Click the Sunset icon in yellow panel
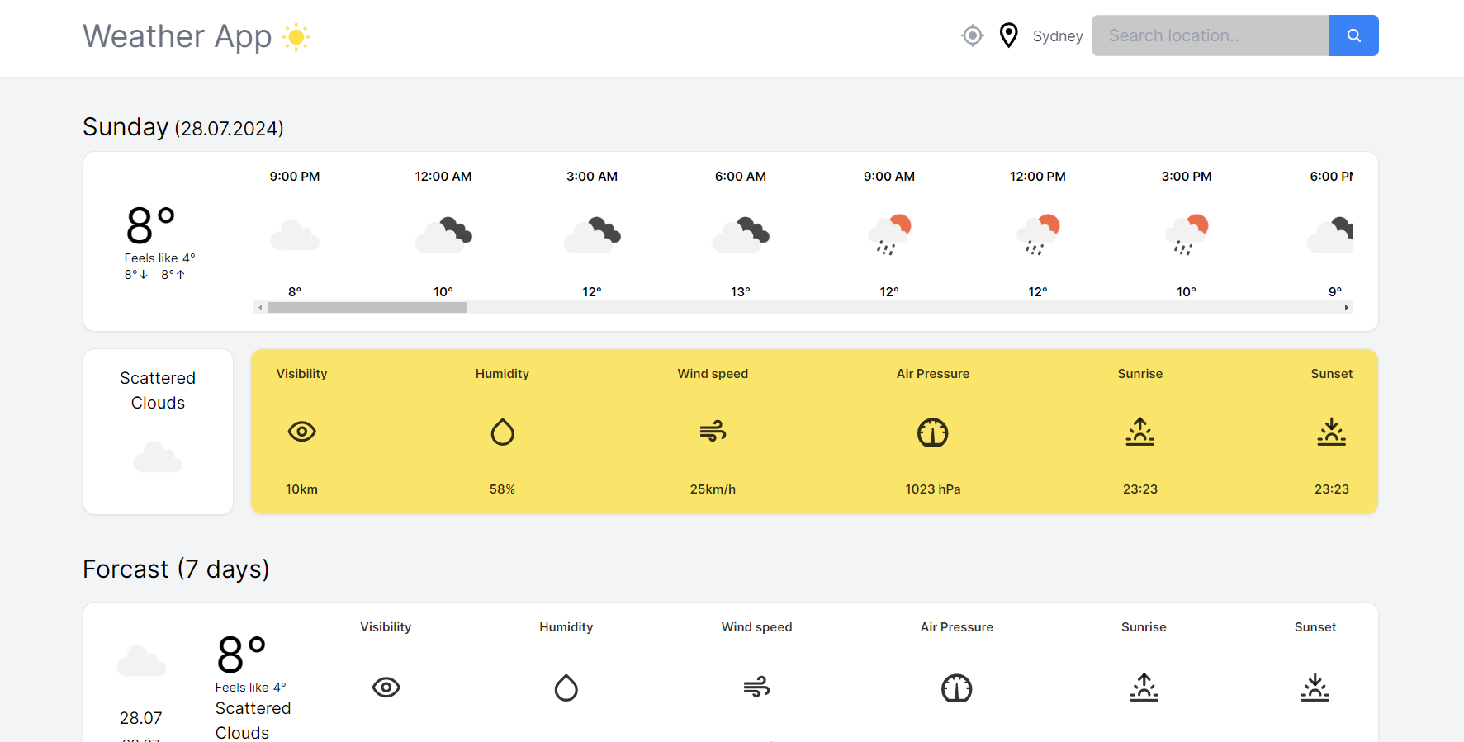The image size is (1464, 742). pos(1331,432)
